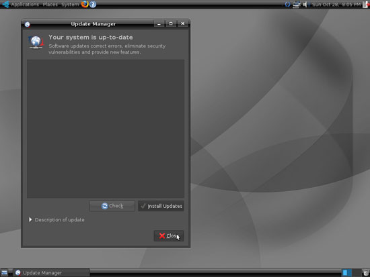Image resolution: width=370 pixels, height=277 pixels.
Task: Click the Install Updates button
Action: coord(161,206)
